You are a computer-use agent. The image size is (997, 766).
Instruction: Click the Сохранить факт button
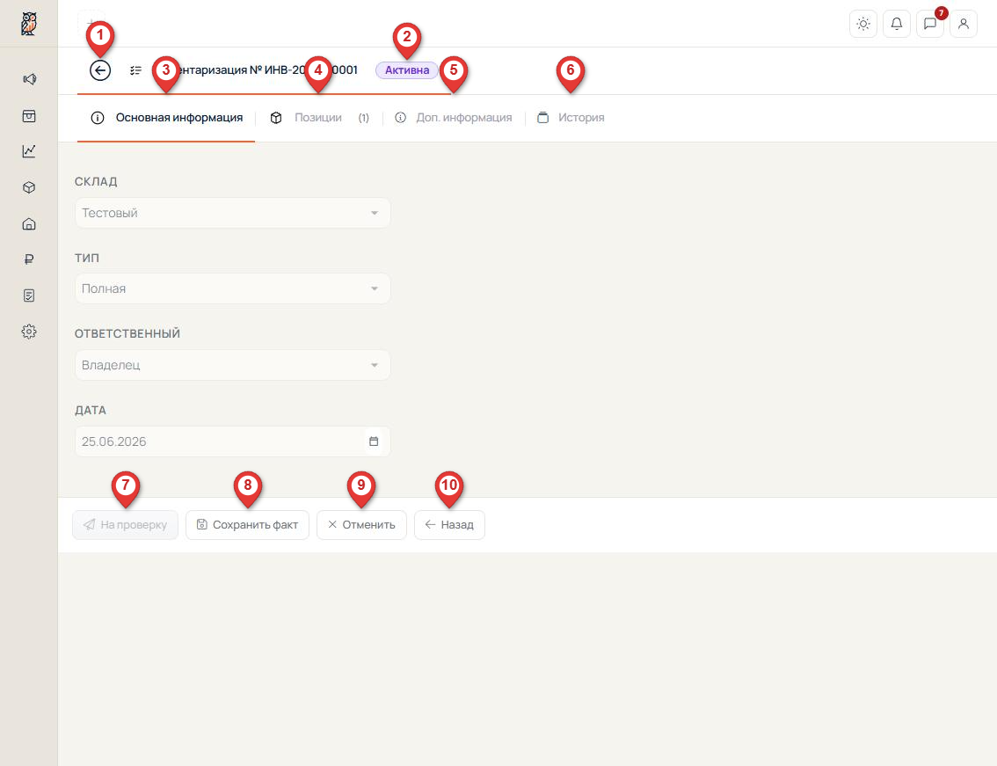tap(247, 525)
